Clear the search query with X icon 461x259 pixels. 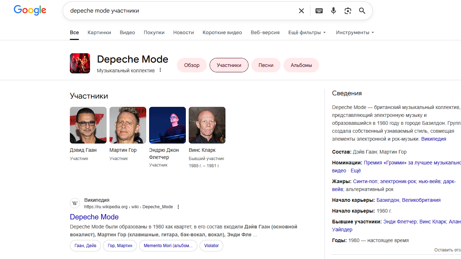click(x=301, y=11)
